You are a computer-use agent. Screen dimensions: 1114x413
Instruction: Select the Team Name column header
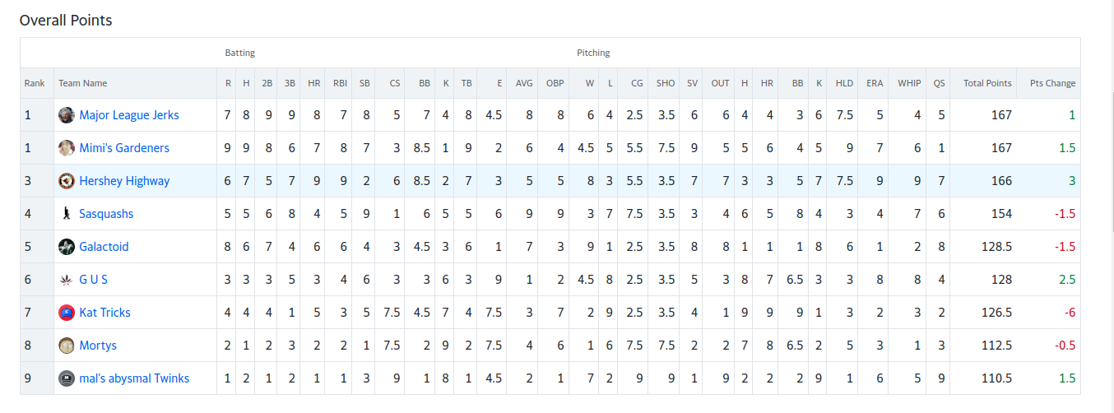pyautogui.click(x=82, y=83)
